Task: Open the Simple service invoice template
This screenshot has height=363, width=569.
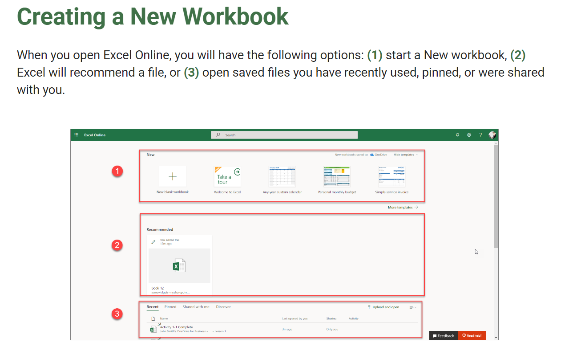Action: coord(392,180)
